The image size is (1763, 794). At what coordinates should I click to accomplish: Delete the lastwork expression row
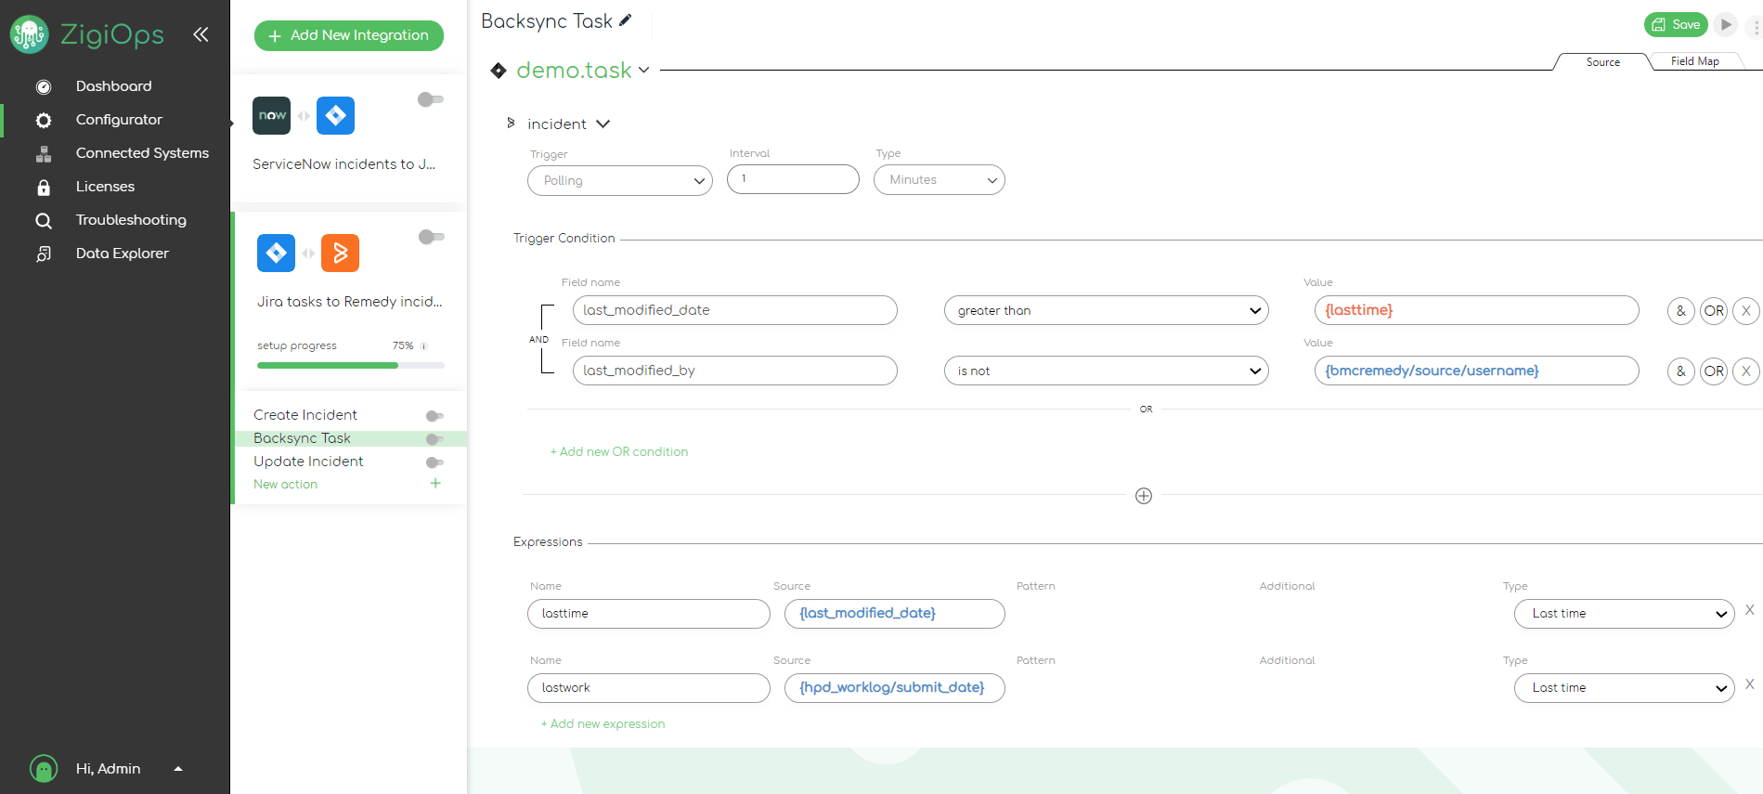[1750, 684]
